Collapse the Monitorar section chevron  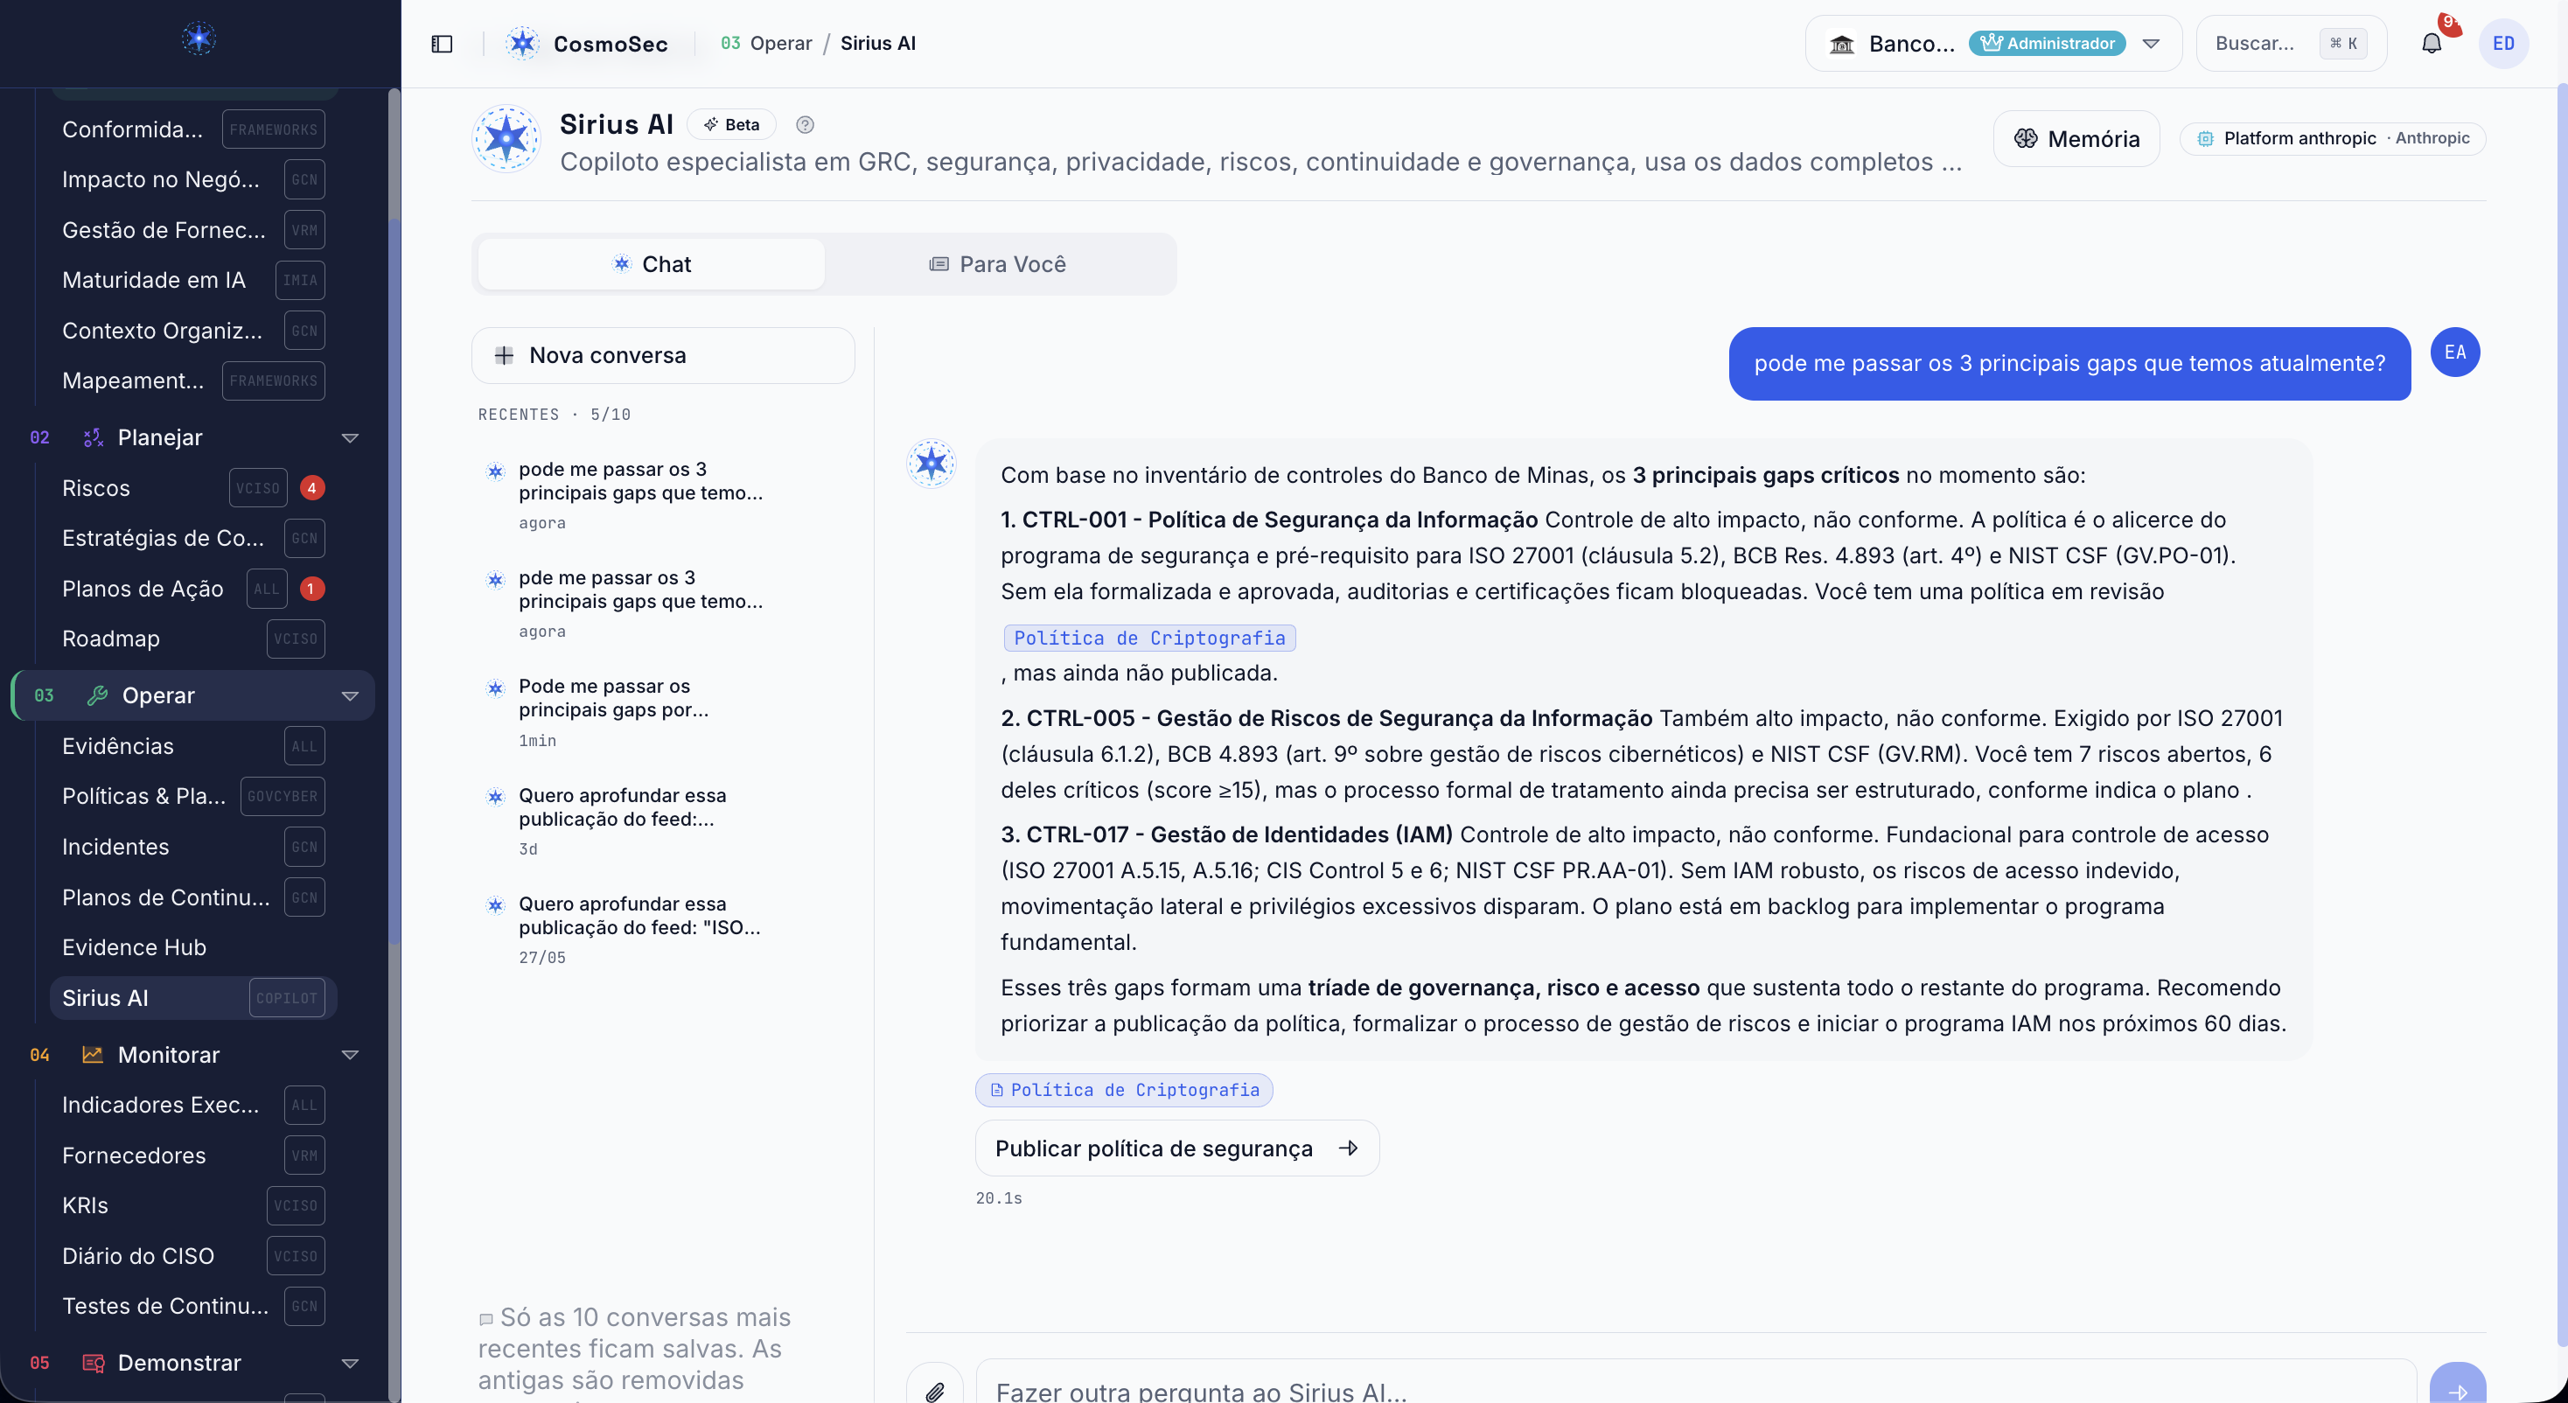pyautogui.click(x=350, y=1055)
